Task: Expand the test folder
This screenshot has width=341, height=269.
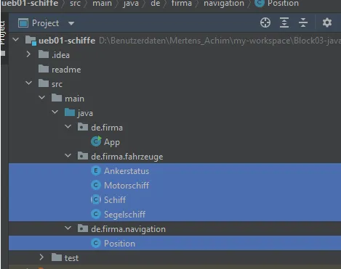Action: 41,257
